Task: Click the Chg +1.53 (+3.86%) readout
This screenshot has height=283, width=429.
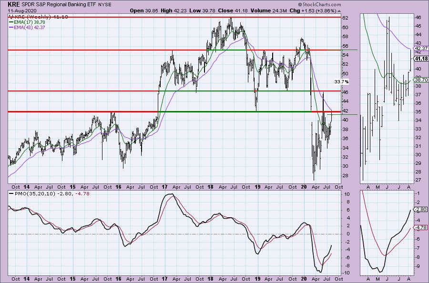Action: 313,10
